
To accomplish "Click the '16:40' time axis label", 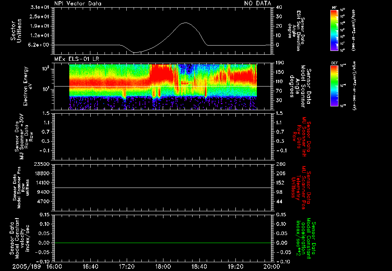I will 90,266.
